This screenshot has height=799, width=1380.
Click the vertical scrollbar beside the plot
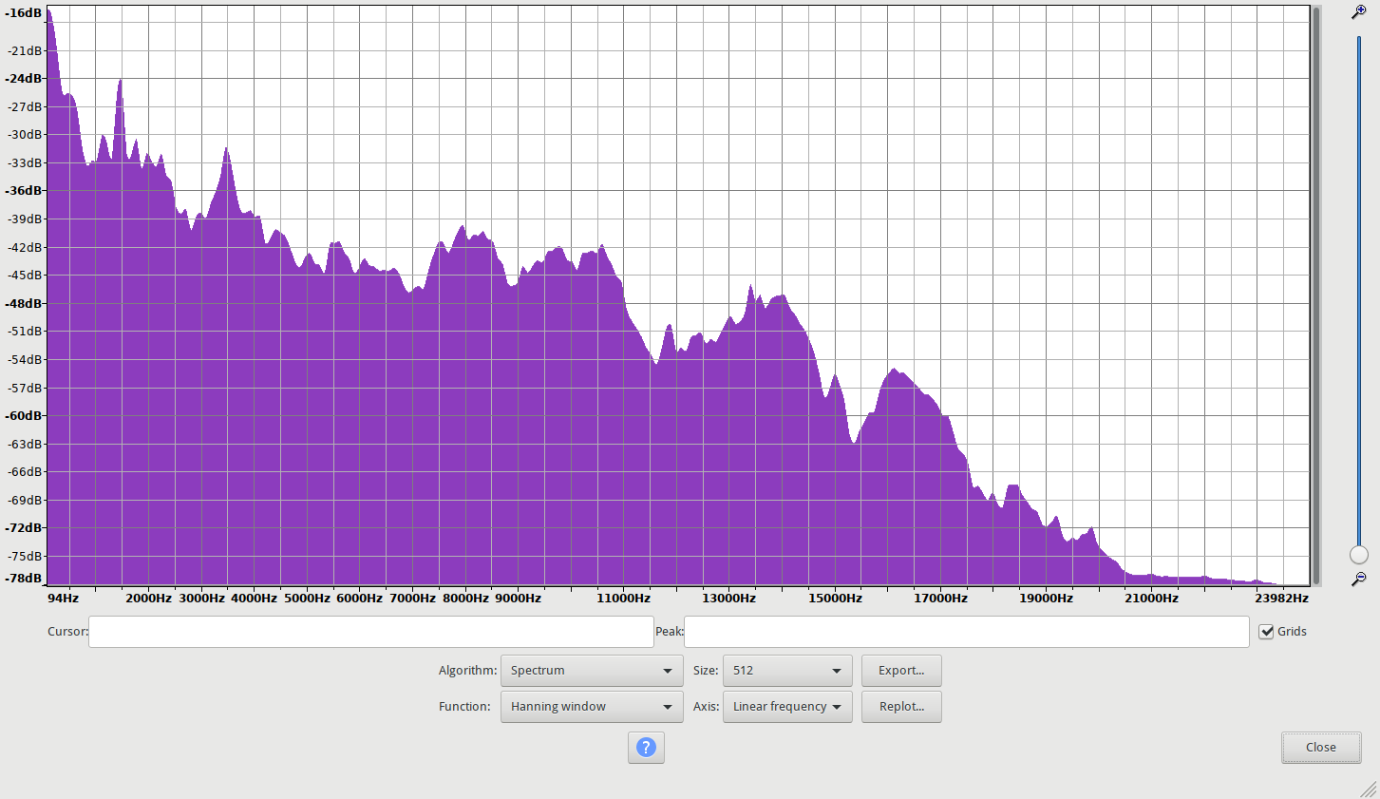(x=1316, y=295)
